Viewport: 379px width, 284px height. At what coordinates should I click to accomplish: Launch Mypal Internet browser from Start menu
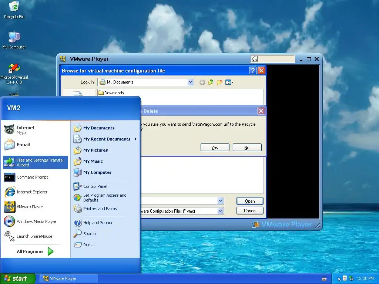pyautogui.click(x=36, y=130)
